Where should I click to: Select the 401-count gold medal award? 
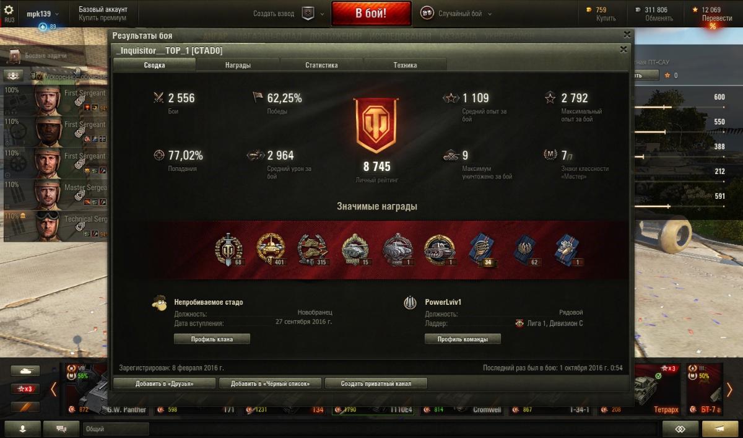(271, 250)
